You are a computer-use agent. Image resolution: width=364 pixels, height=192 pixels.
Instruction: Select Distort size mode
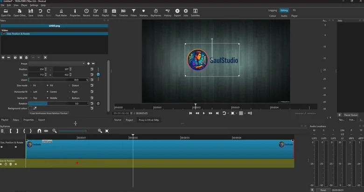click(70, 86)
